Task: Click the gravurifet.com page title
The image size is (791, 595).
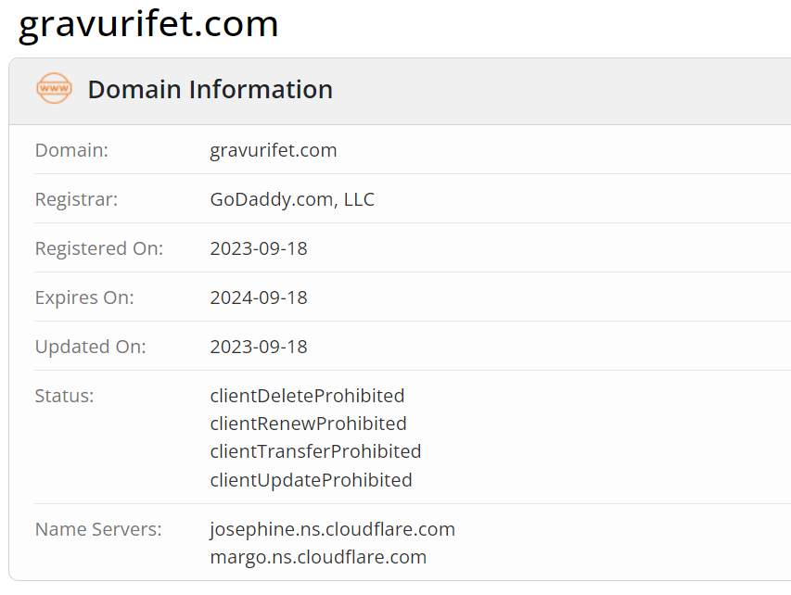Action: [148, 24]
